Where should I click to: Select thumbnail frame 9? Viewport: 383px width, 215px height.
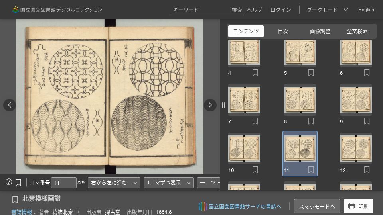356,100
